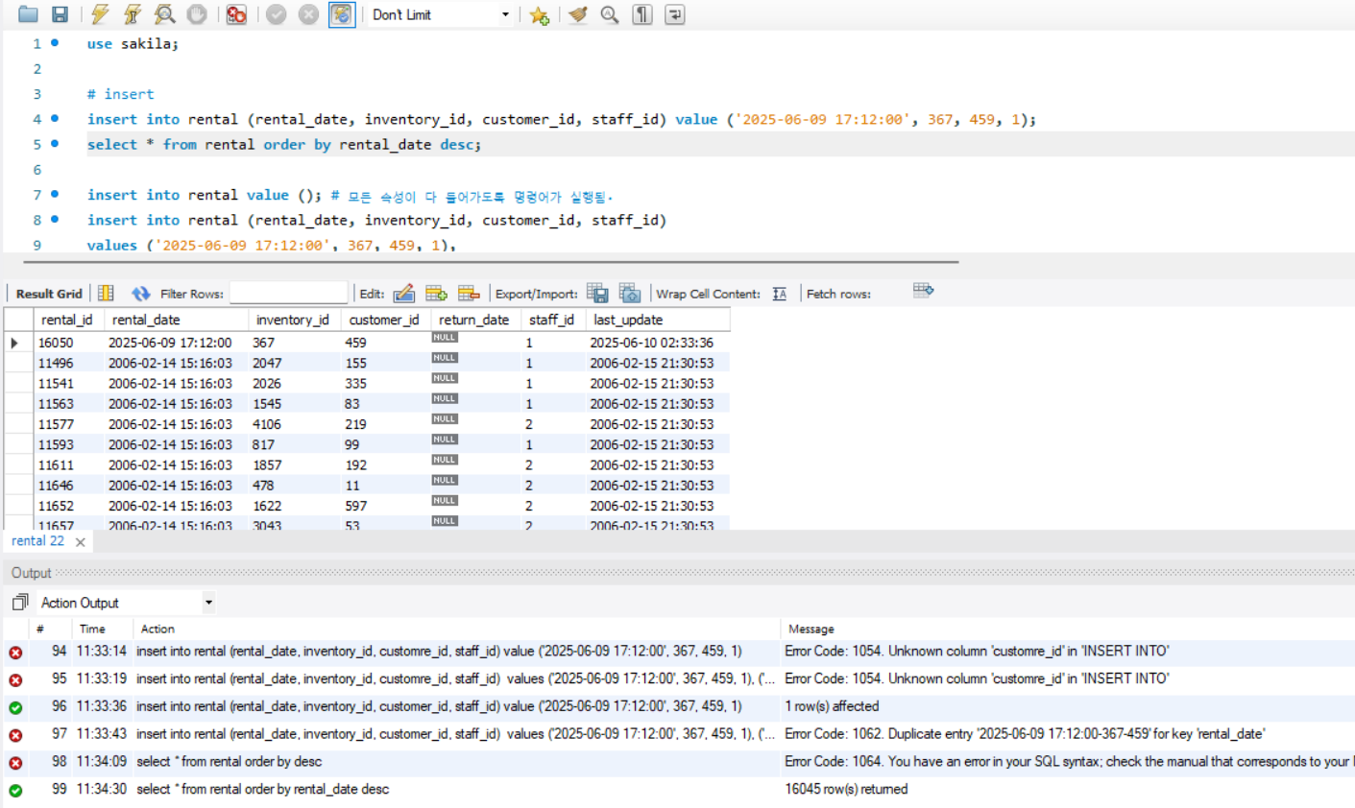This screenshot has width=1355, height=808.
Task: Save the script with the floppy disk icon
Action: coord(60,14)
